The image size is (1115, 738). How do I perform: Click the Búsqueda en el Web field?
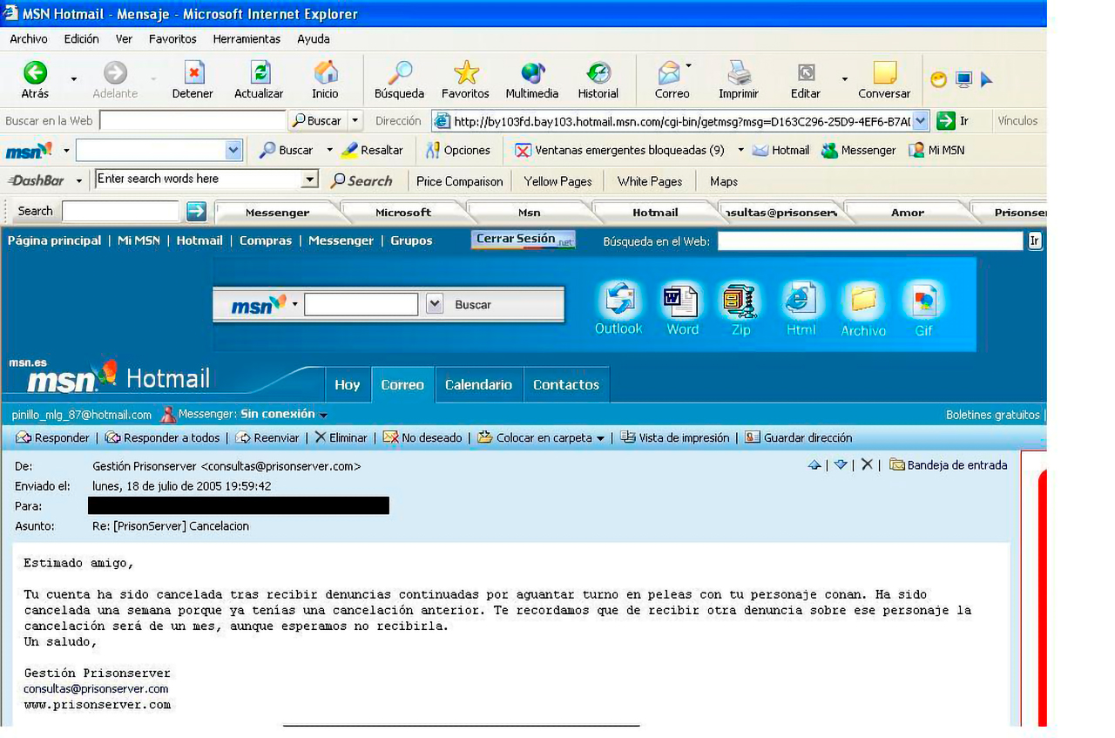(x=870, y=241)
